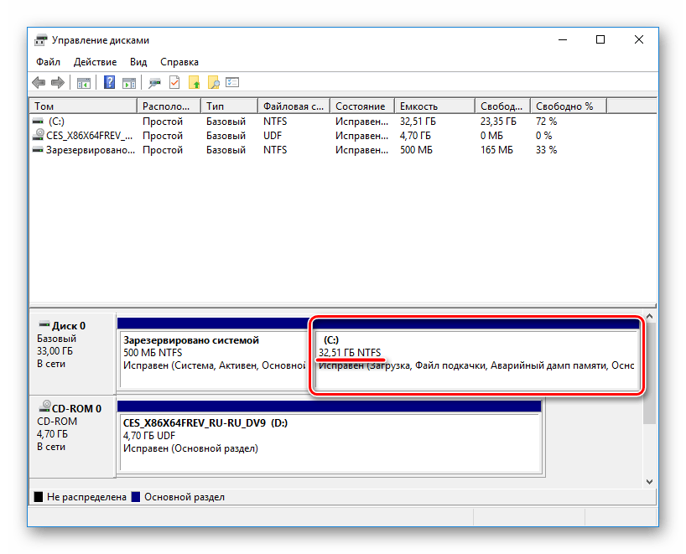The width and height of the screenshot is (686, 554).
Task: Click the black Не распределена legend swatch
Action: 37,496
